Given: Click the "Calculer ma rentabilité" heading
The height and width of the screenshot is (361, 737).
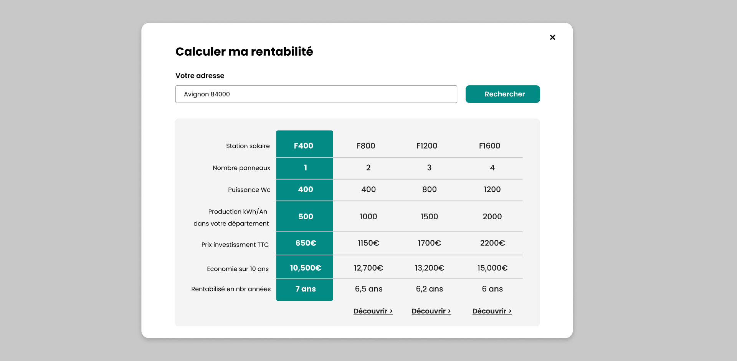Looking at the screenshot, I should tap(244, 51).
